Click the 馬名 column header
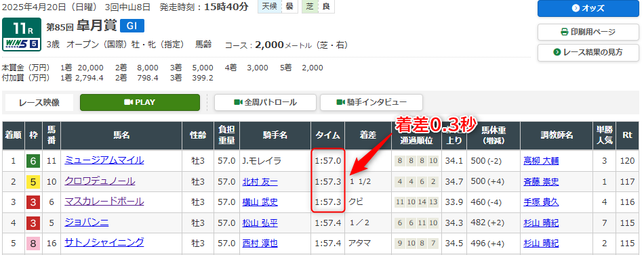This screenshot has width=644, height=255. coord(121,136)
